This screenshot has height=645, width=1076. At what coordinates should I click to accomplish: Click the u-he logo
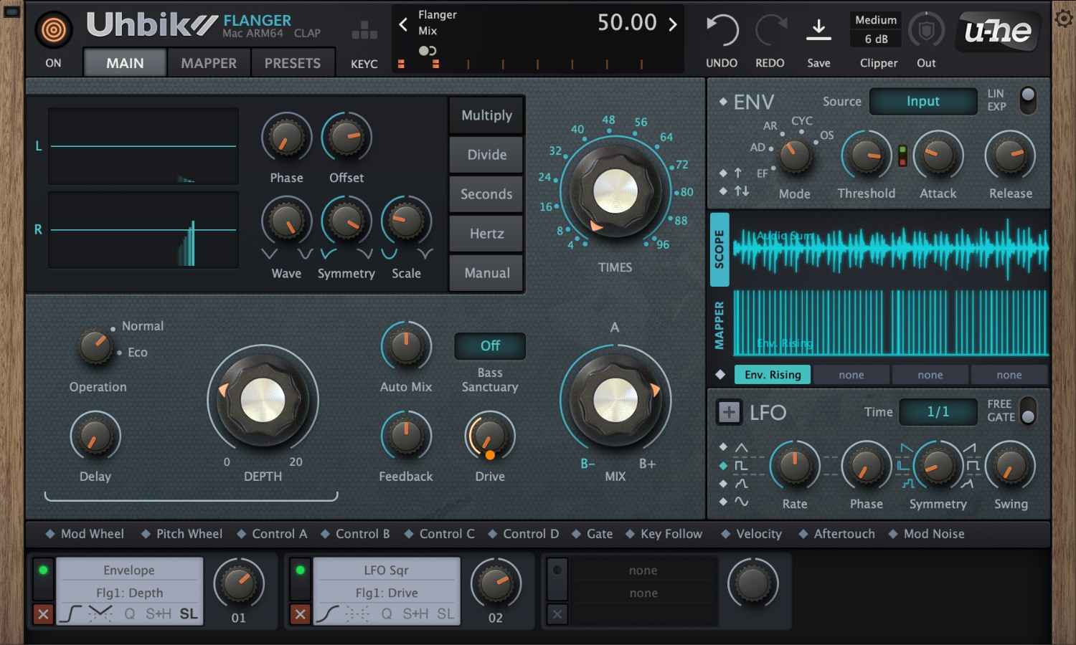[997, 31]
